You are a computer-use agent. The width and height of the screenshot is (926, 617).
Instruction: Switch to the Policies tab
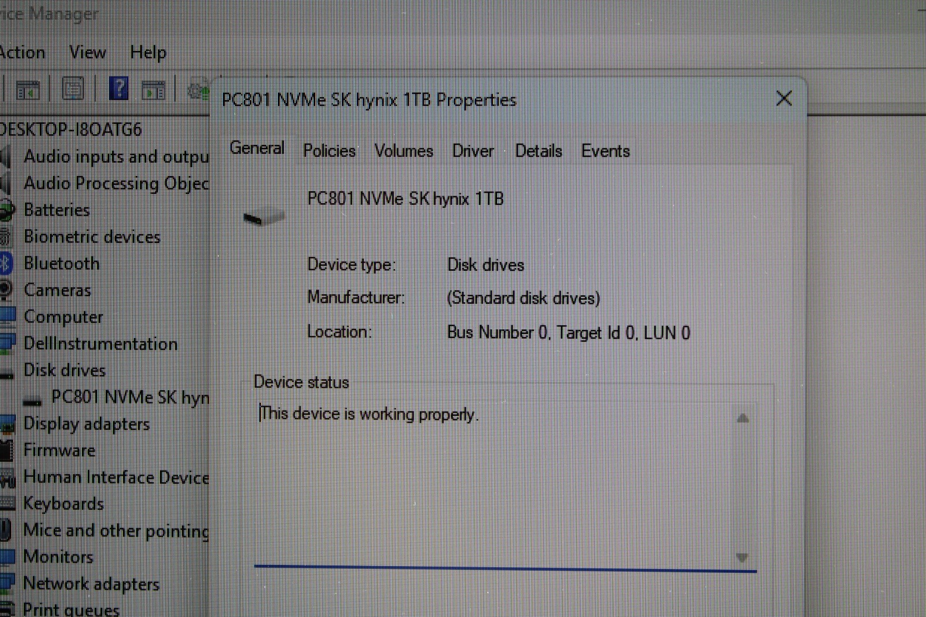tap(329, 151)
